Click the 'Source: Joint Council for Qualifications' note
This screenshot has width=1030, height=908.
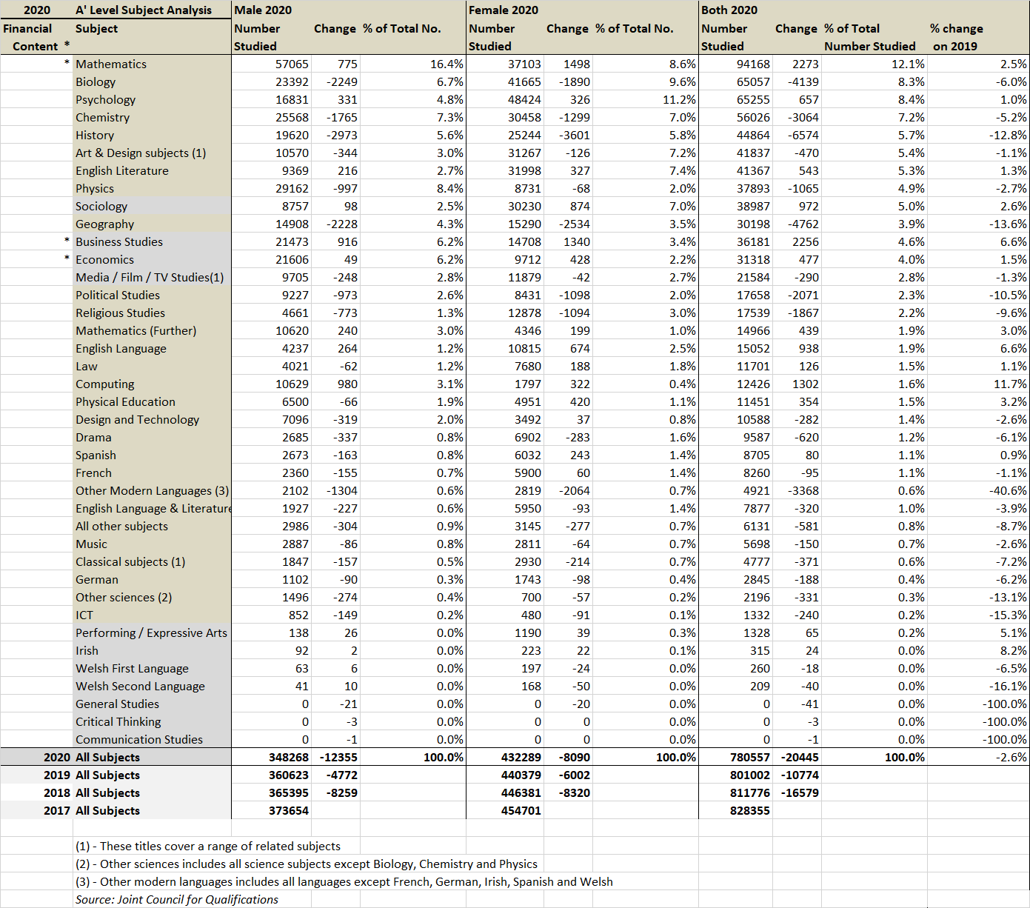coord(177,900)
